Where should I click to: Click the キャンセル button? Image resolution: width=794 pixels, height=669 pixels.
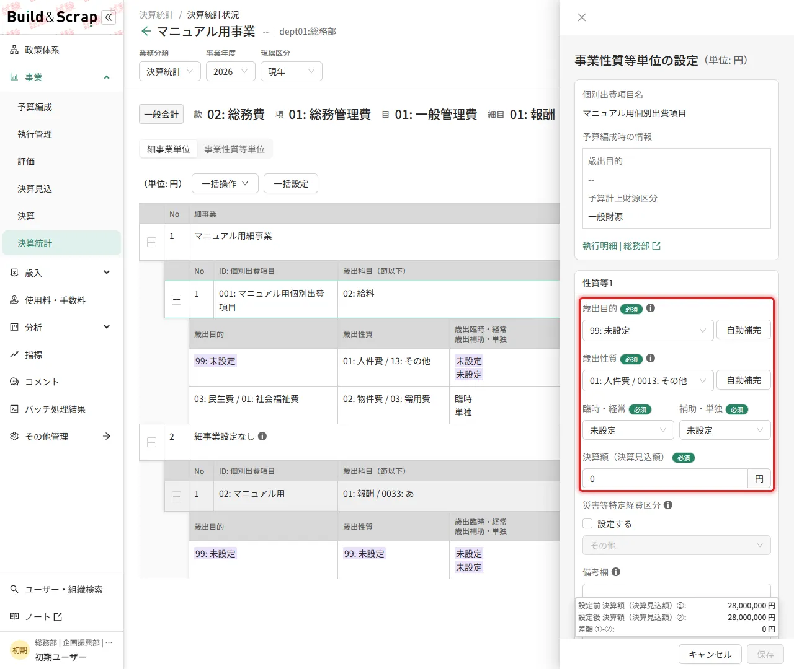710,654
